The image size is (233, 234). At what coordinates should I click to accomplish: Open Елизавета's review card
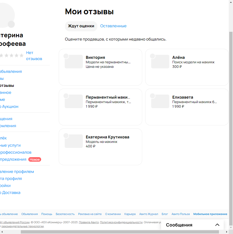coord(187,107)
